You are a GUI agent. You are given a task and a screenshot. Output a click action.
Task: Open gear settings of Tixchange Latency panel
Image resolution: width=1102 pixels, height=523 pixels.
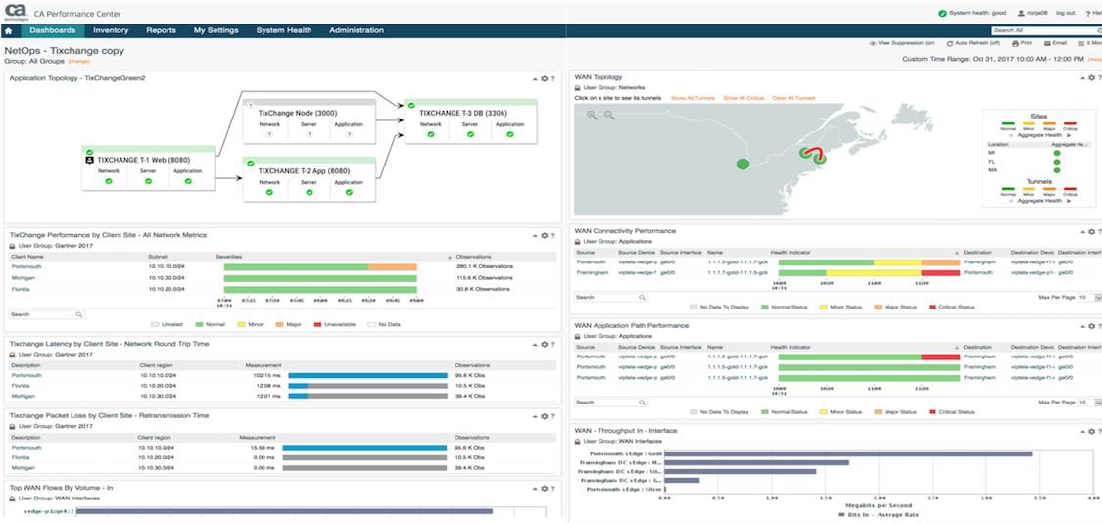pyautogui.click(x=544, y=345)
